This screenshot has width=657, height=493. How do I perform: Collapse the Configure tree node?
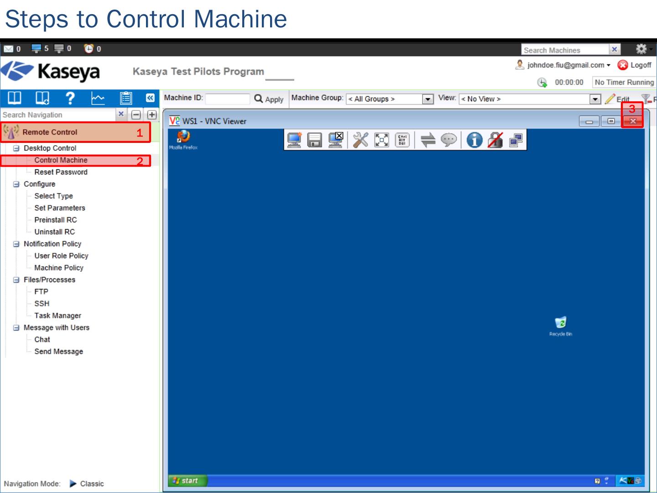pyautogui.click(x=16, y=184)
